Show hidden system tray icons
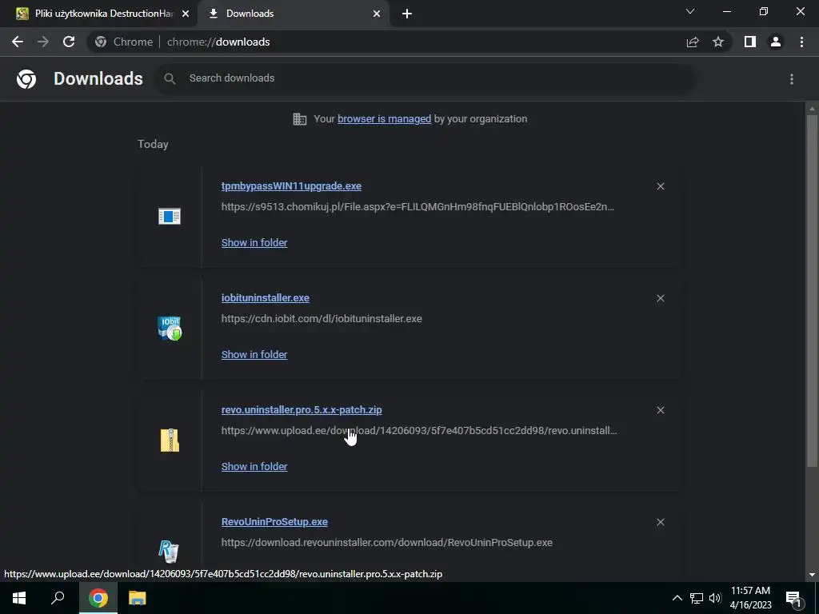 (x=677, y=598)
